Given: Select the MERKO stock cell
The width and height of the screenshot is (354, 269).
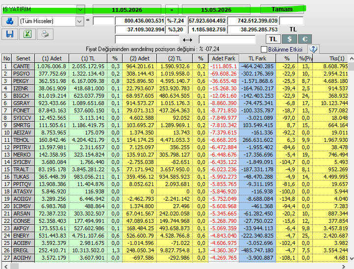Looking at the screenshot, I should tap(23, 155).
